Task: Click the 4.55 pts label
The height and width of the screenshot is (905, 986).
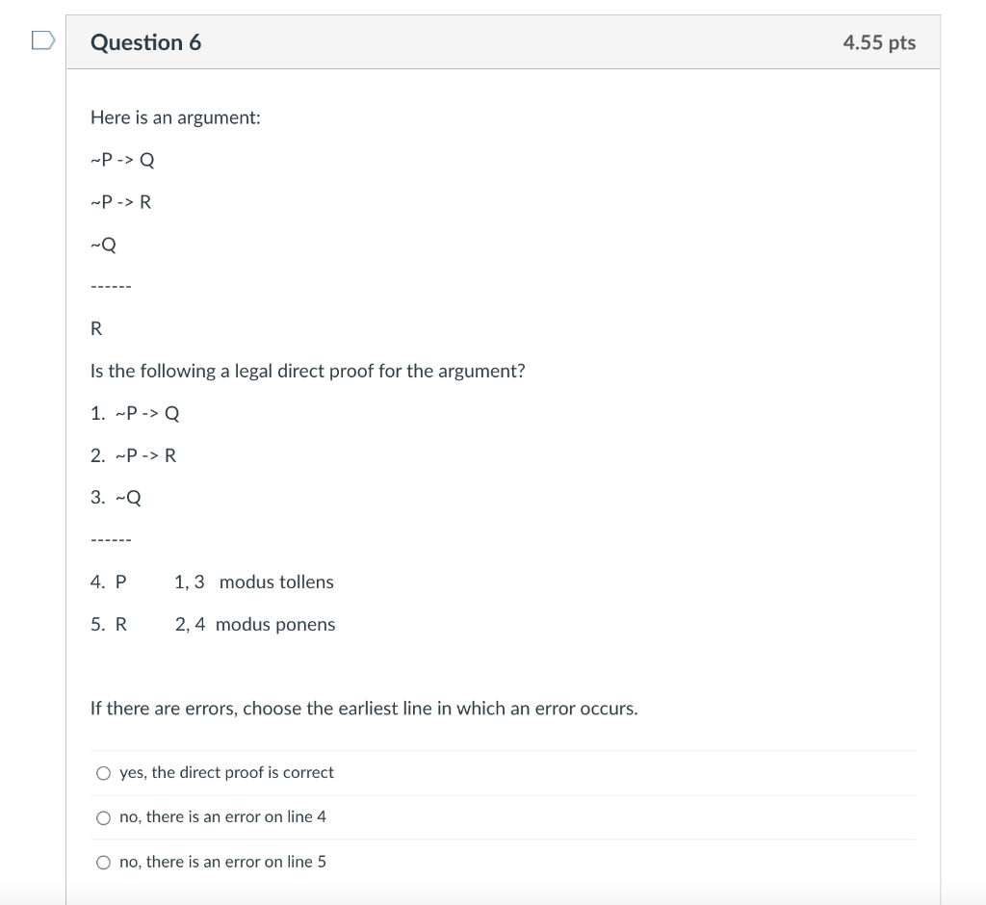Action: (x=877, y=42)
